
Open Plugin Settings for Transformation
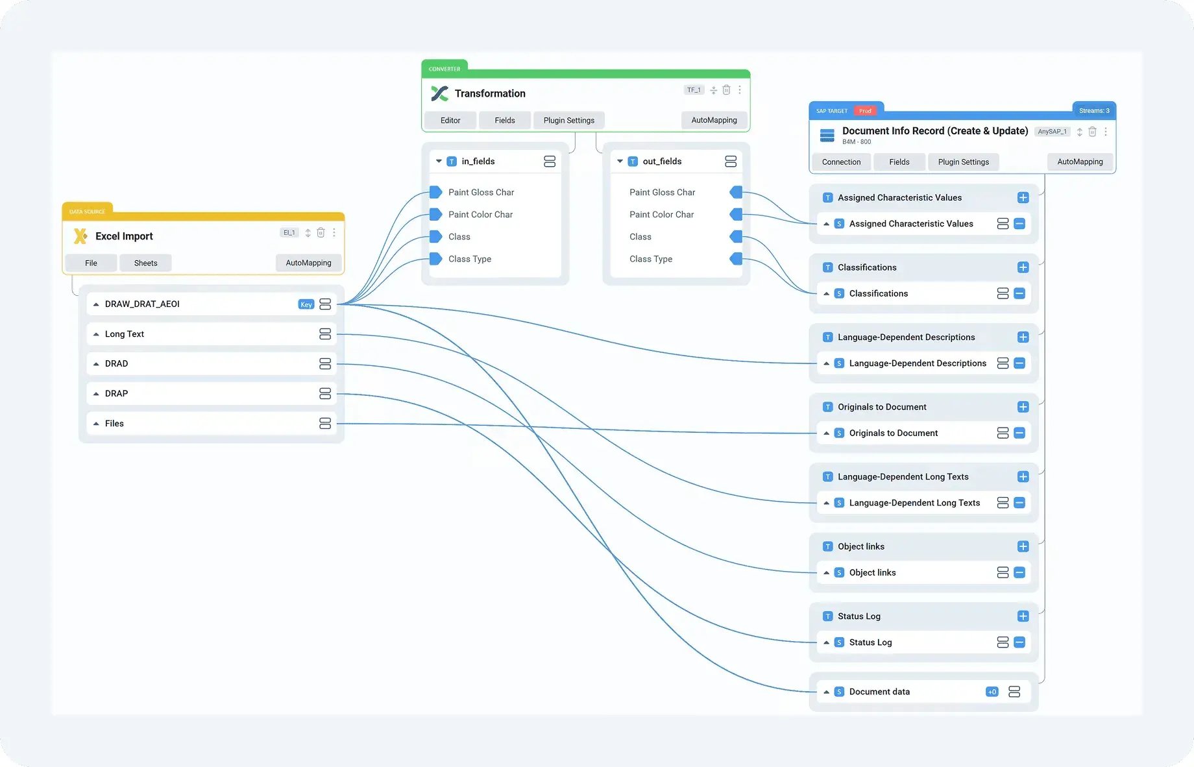tap(568, 120)
